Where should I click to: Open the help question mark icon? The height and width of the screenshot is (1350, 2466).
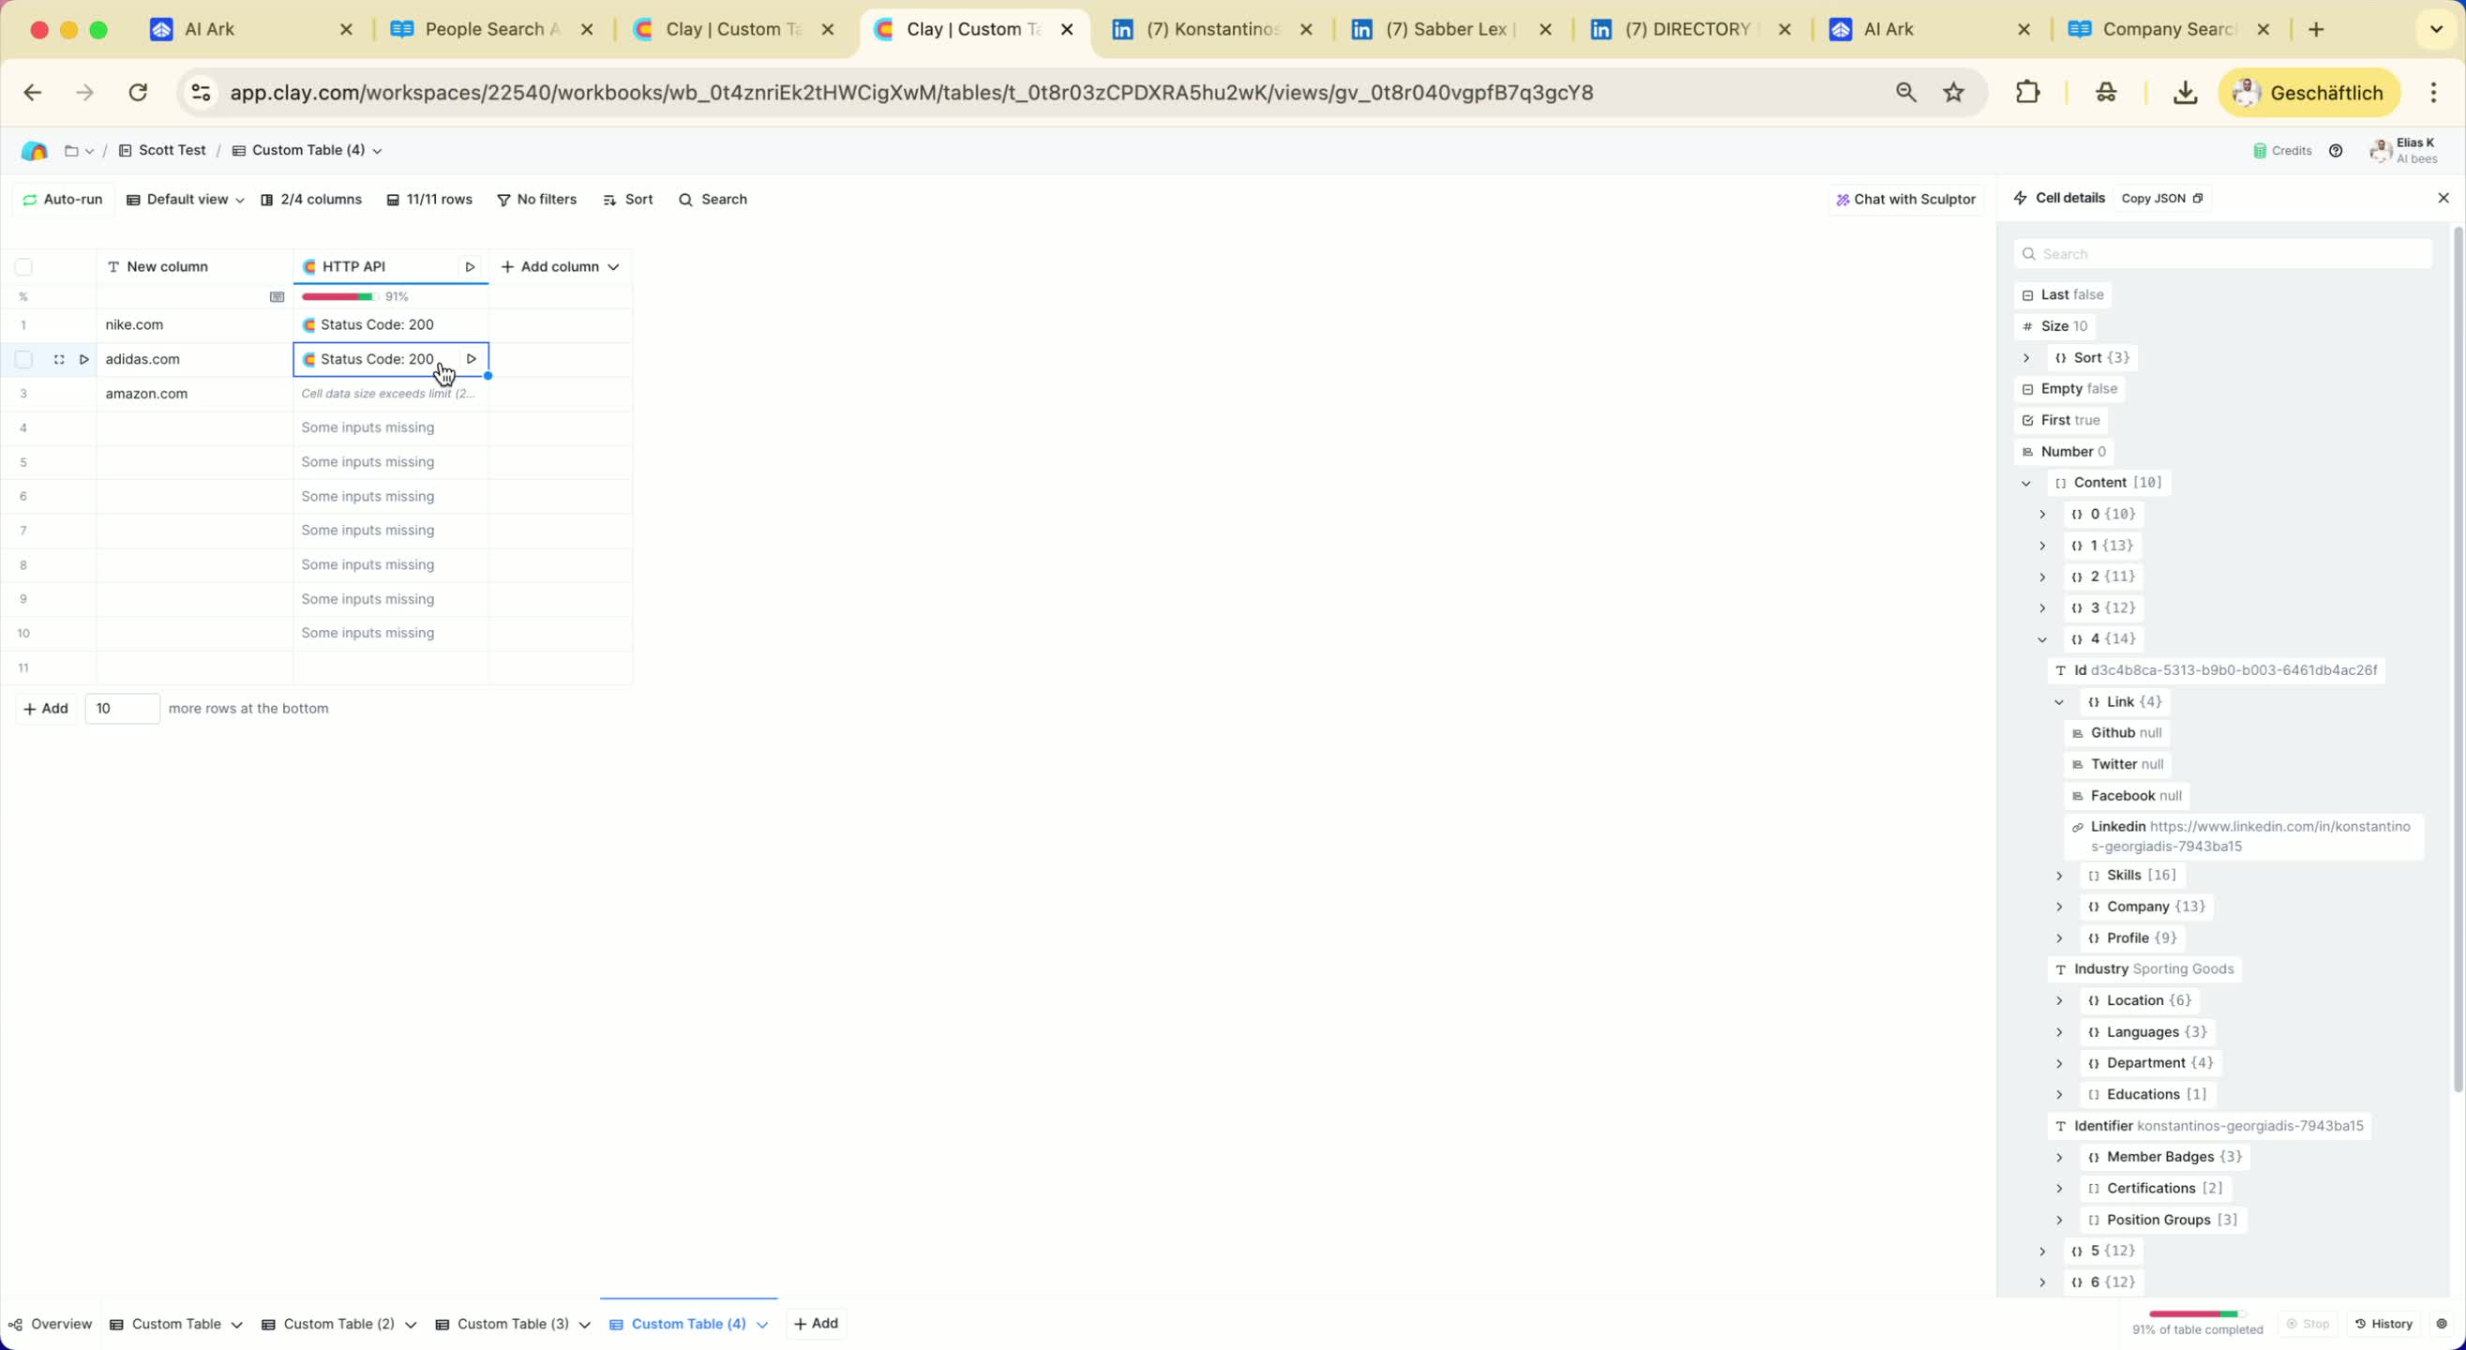click(x=2335, y=150)
